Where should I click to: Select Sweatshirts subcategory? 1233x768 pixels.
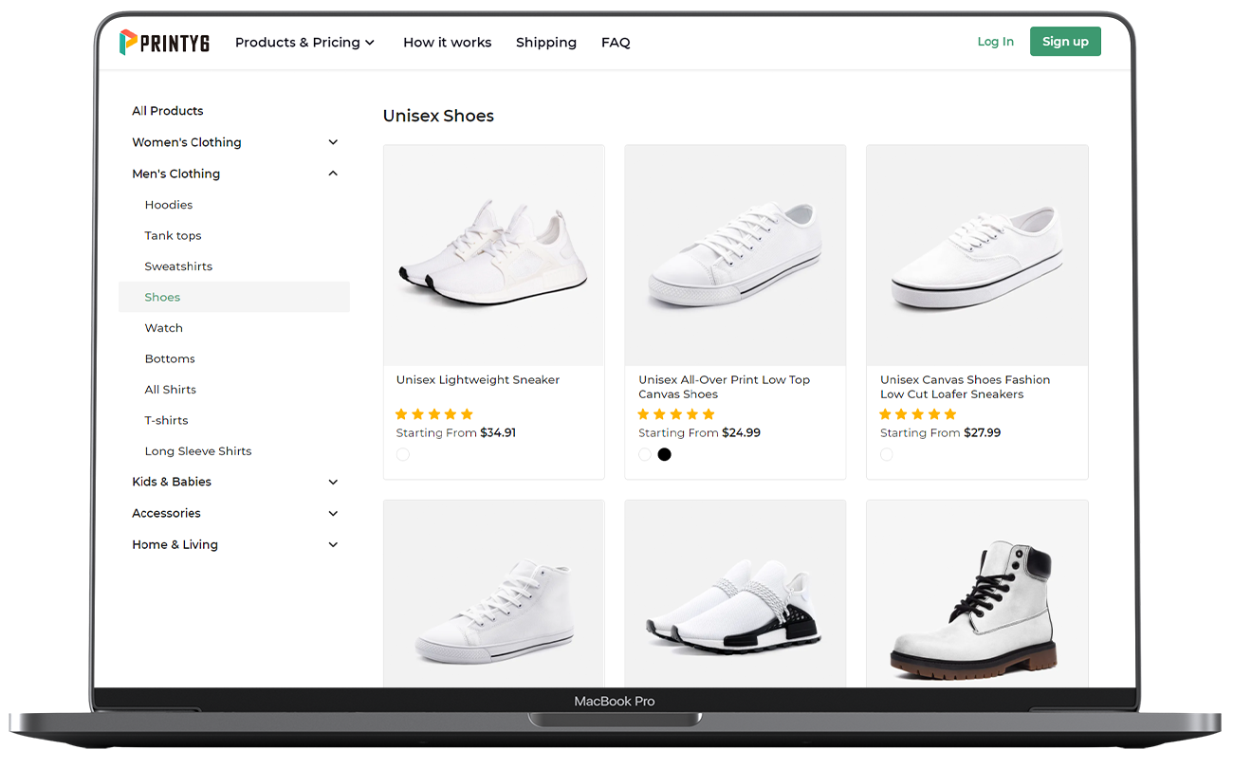click(x=178, y=266)
